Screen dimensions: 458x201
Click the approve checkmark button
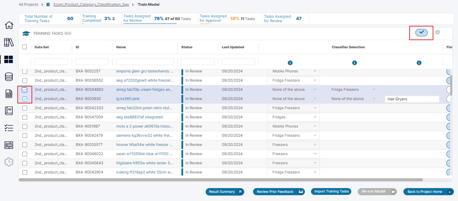422,32
